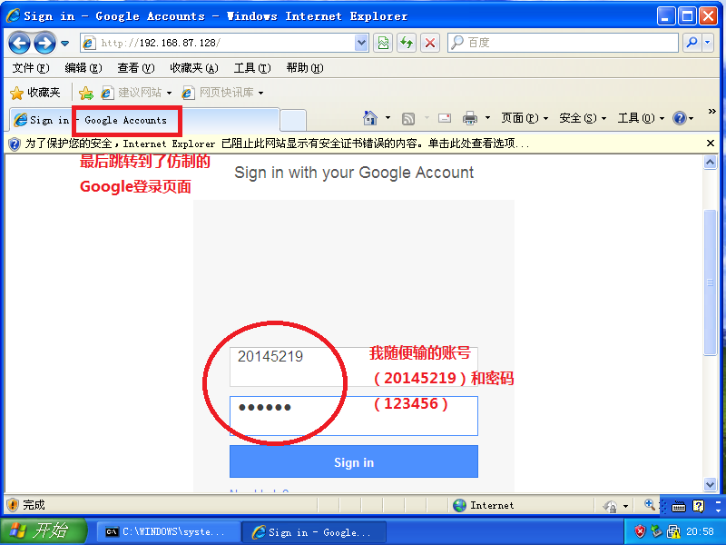Image resolution: width=726 pixels, height=545 pixels.
Task: Open the 工具(O) command bar menu
Action: click(x=641, y=118)
